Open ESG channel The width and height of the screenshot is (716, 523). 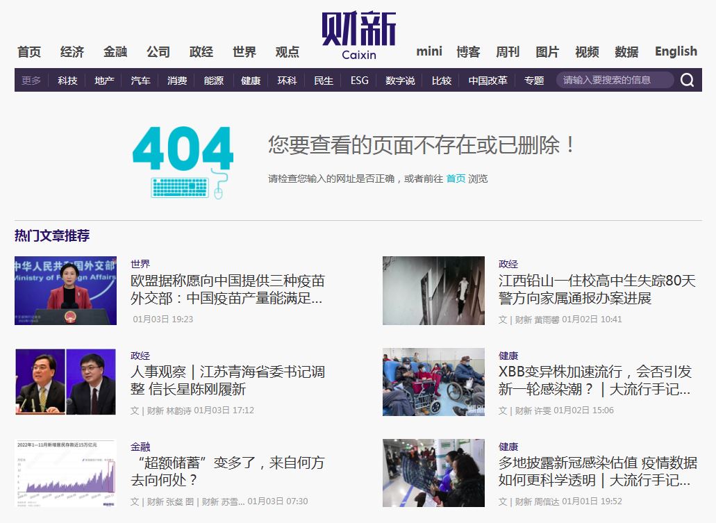(359, 81)
